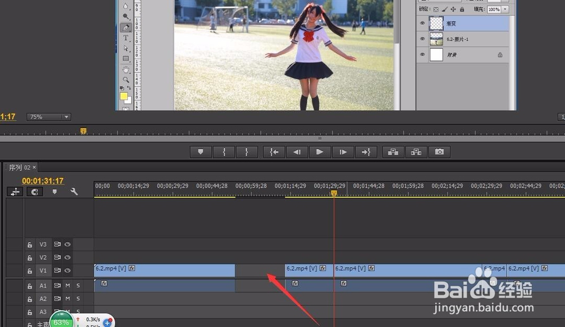Click 00;01;44;28 on the time ruler

pos(368,186)
